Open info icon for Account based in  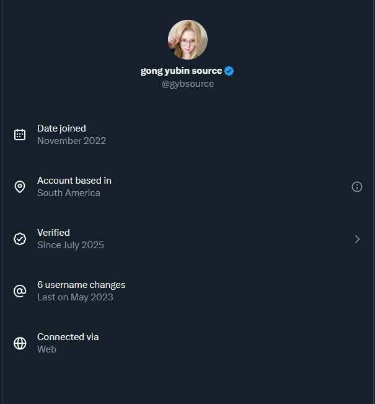click(357, 187)
